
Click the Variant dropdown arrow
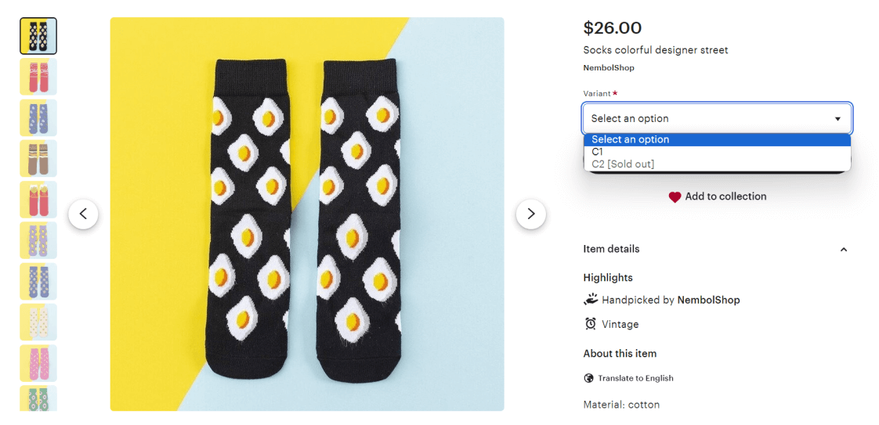837,119
